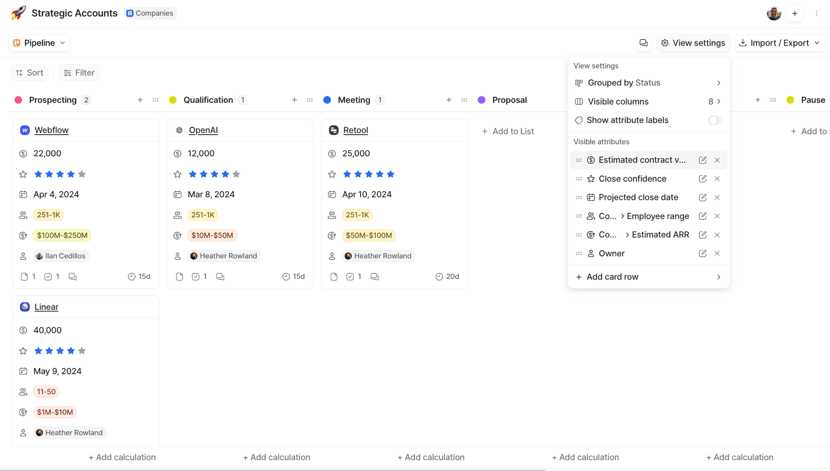Add to List in Proposal column
This screenshot has height=471, width=830.
(508, 131)
